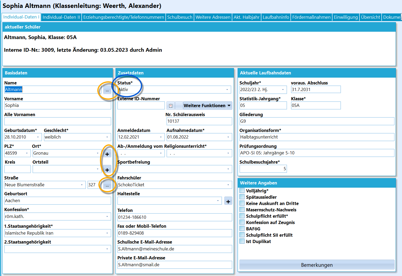Click the Bemerkungen button

coord(317,265)
